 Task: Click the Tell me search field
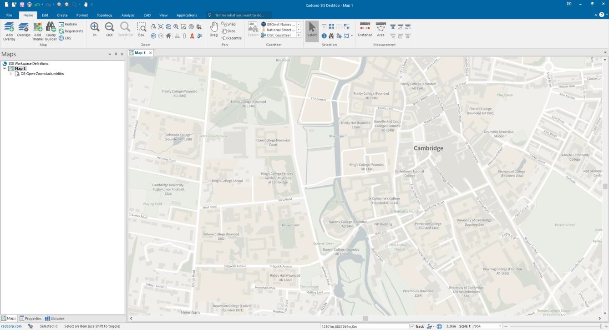pyautogui.click(x=239, y=15)
